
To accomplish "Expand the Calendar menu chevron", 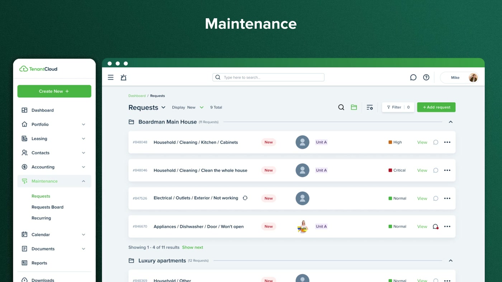I will (x=84, y=235).
